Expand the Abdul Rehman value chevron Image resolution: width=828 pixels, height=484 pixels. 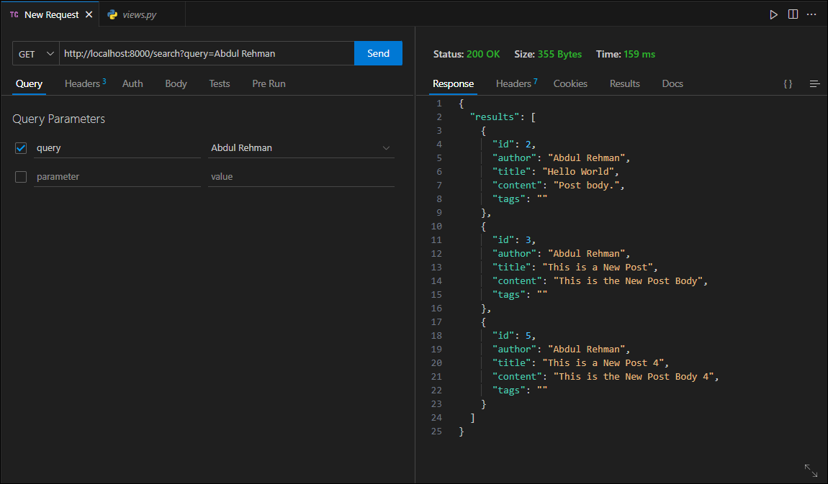point(386,148)
